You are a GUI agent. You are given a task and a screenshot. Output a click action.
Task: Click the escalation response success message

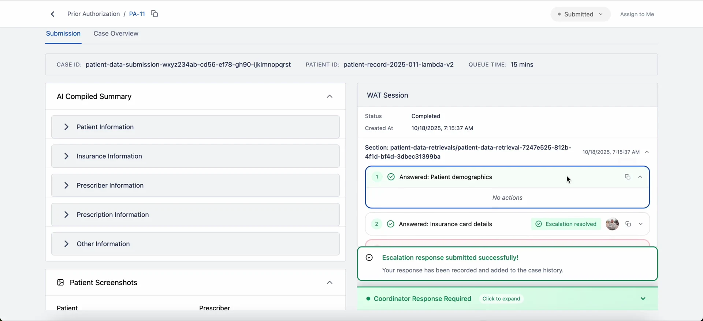(x=450, y=258)
